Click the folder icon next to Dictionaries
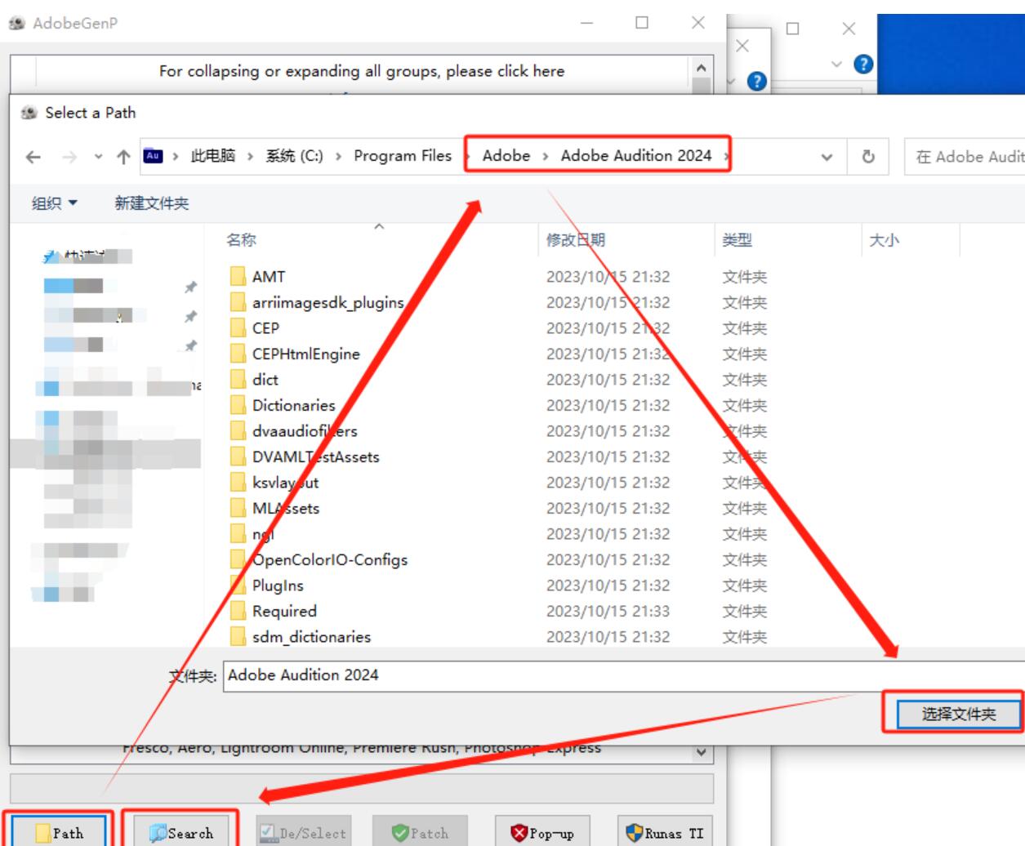Image resolution: width=1025 pixels, height=846 pixels. tap(238, 405)
